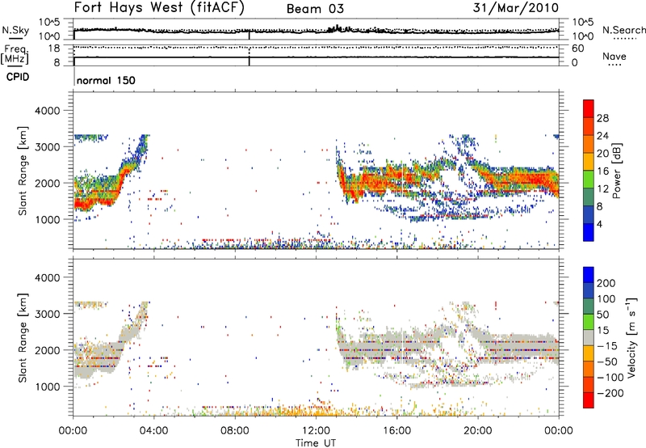The image size is (646, 448).
Task: Click the red top segment of Power colorbar
Action: (x=589, y=108)
